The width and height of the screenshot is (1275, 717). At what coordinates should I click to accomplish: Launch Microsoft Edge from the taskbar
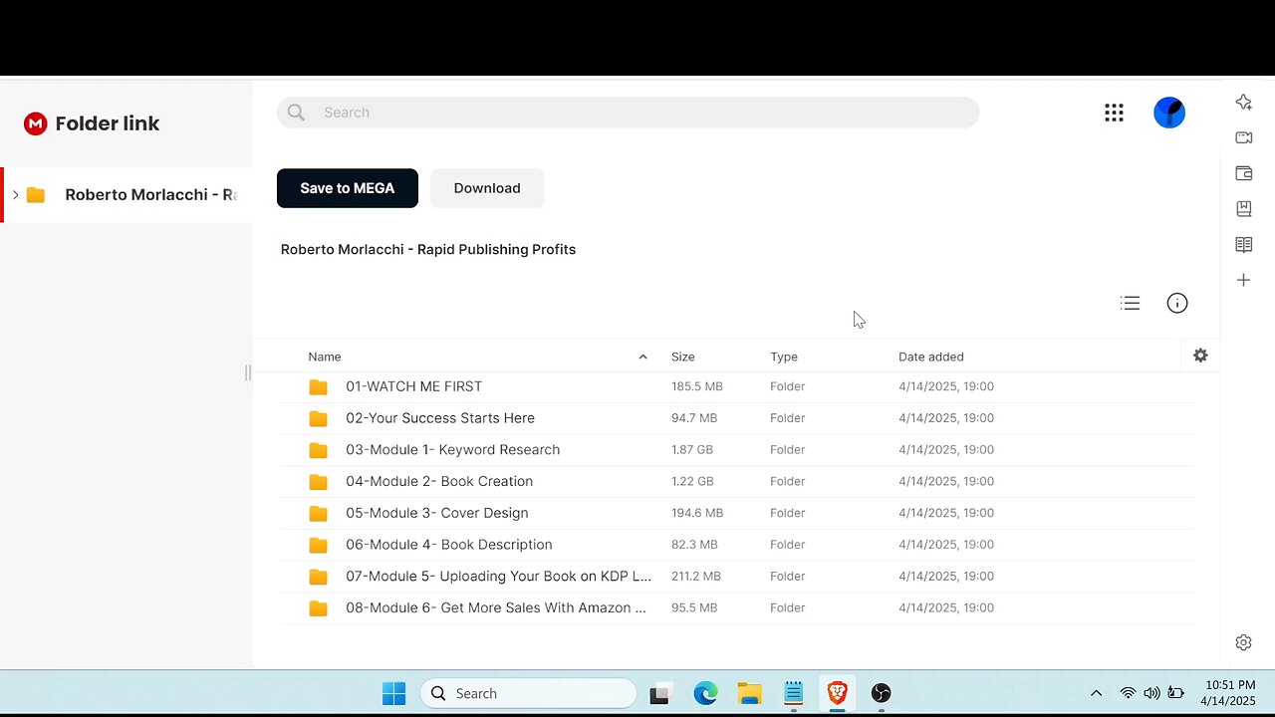(705, 693)
